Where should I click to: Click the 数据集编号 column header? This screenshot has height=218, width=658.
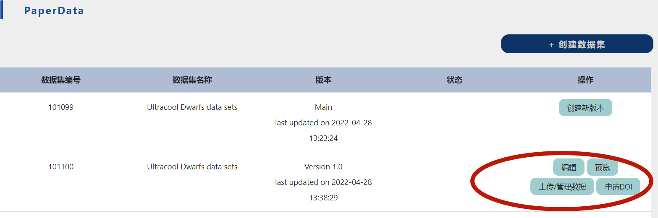point(61,80)
